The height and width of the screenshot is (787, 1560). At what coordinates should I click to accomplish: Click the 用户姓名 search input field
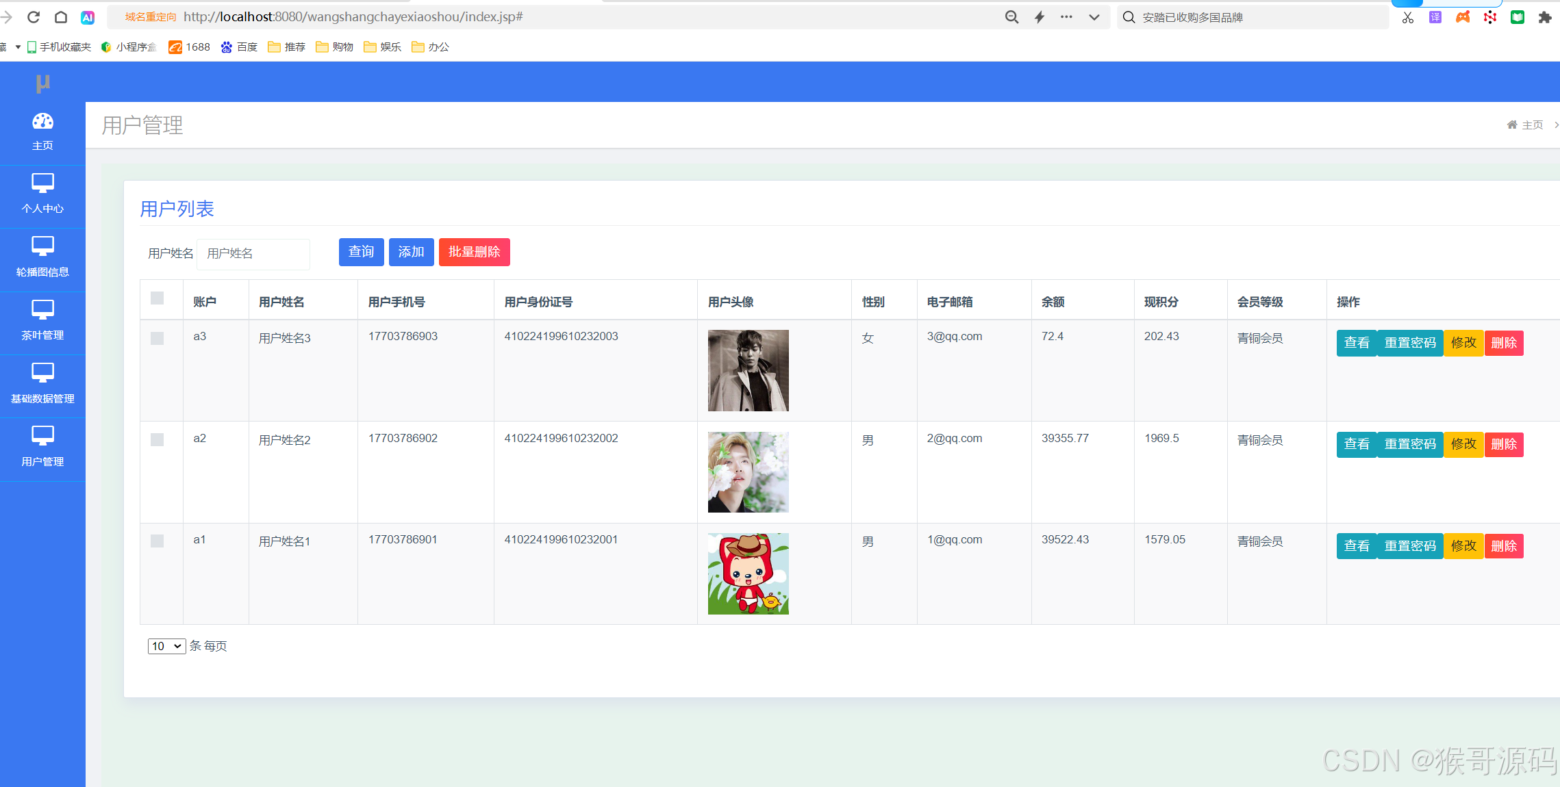click(253, 254)
